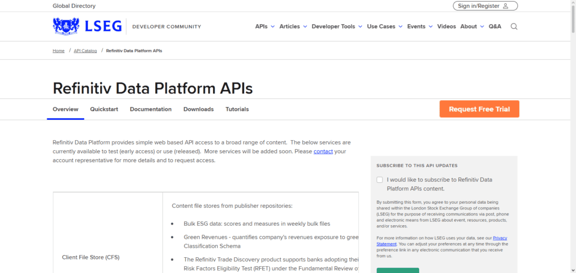Expand the About menu chevron
Viewport: 576px width, 273px height.
coord(482,27)
